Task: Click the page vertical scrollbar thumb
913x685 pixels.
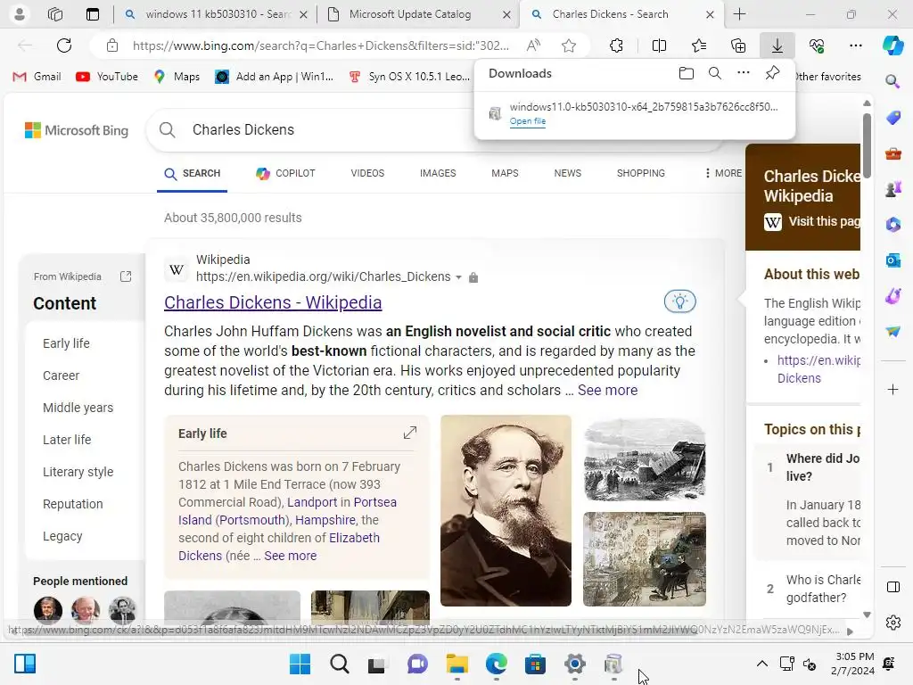Action: [x=867, y=145]
